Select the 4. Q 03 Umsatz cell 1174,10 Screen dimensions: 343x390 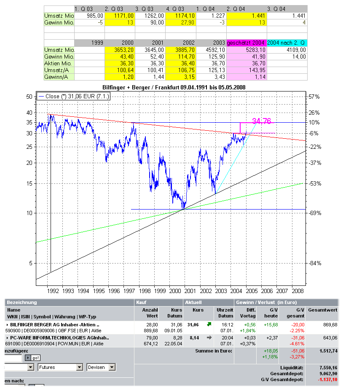pos(181,16)
